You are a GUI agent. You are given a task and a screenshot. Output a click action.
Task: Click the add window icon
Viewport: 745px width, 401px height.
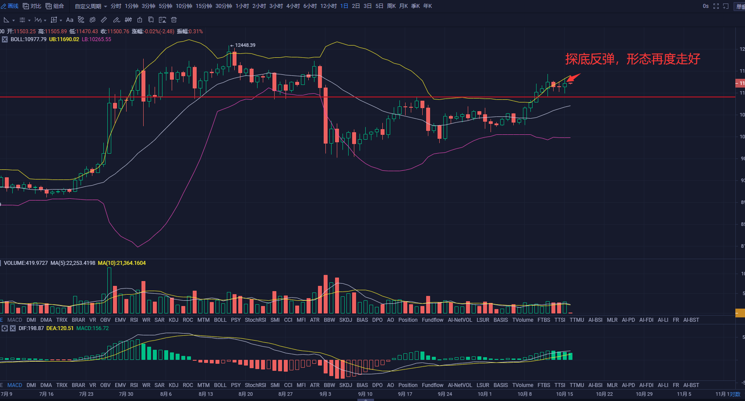point(726,6)
